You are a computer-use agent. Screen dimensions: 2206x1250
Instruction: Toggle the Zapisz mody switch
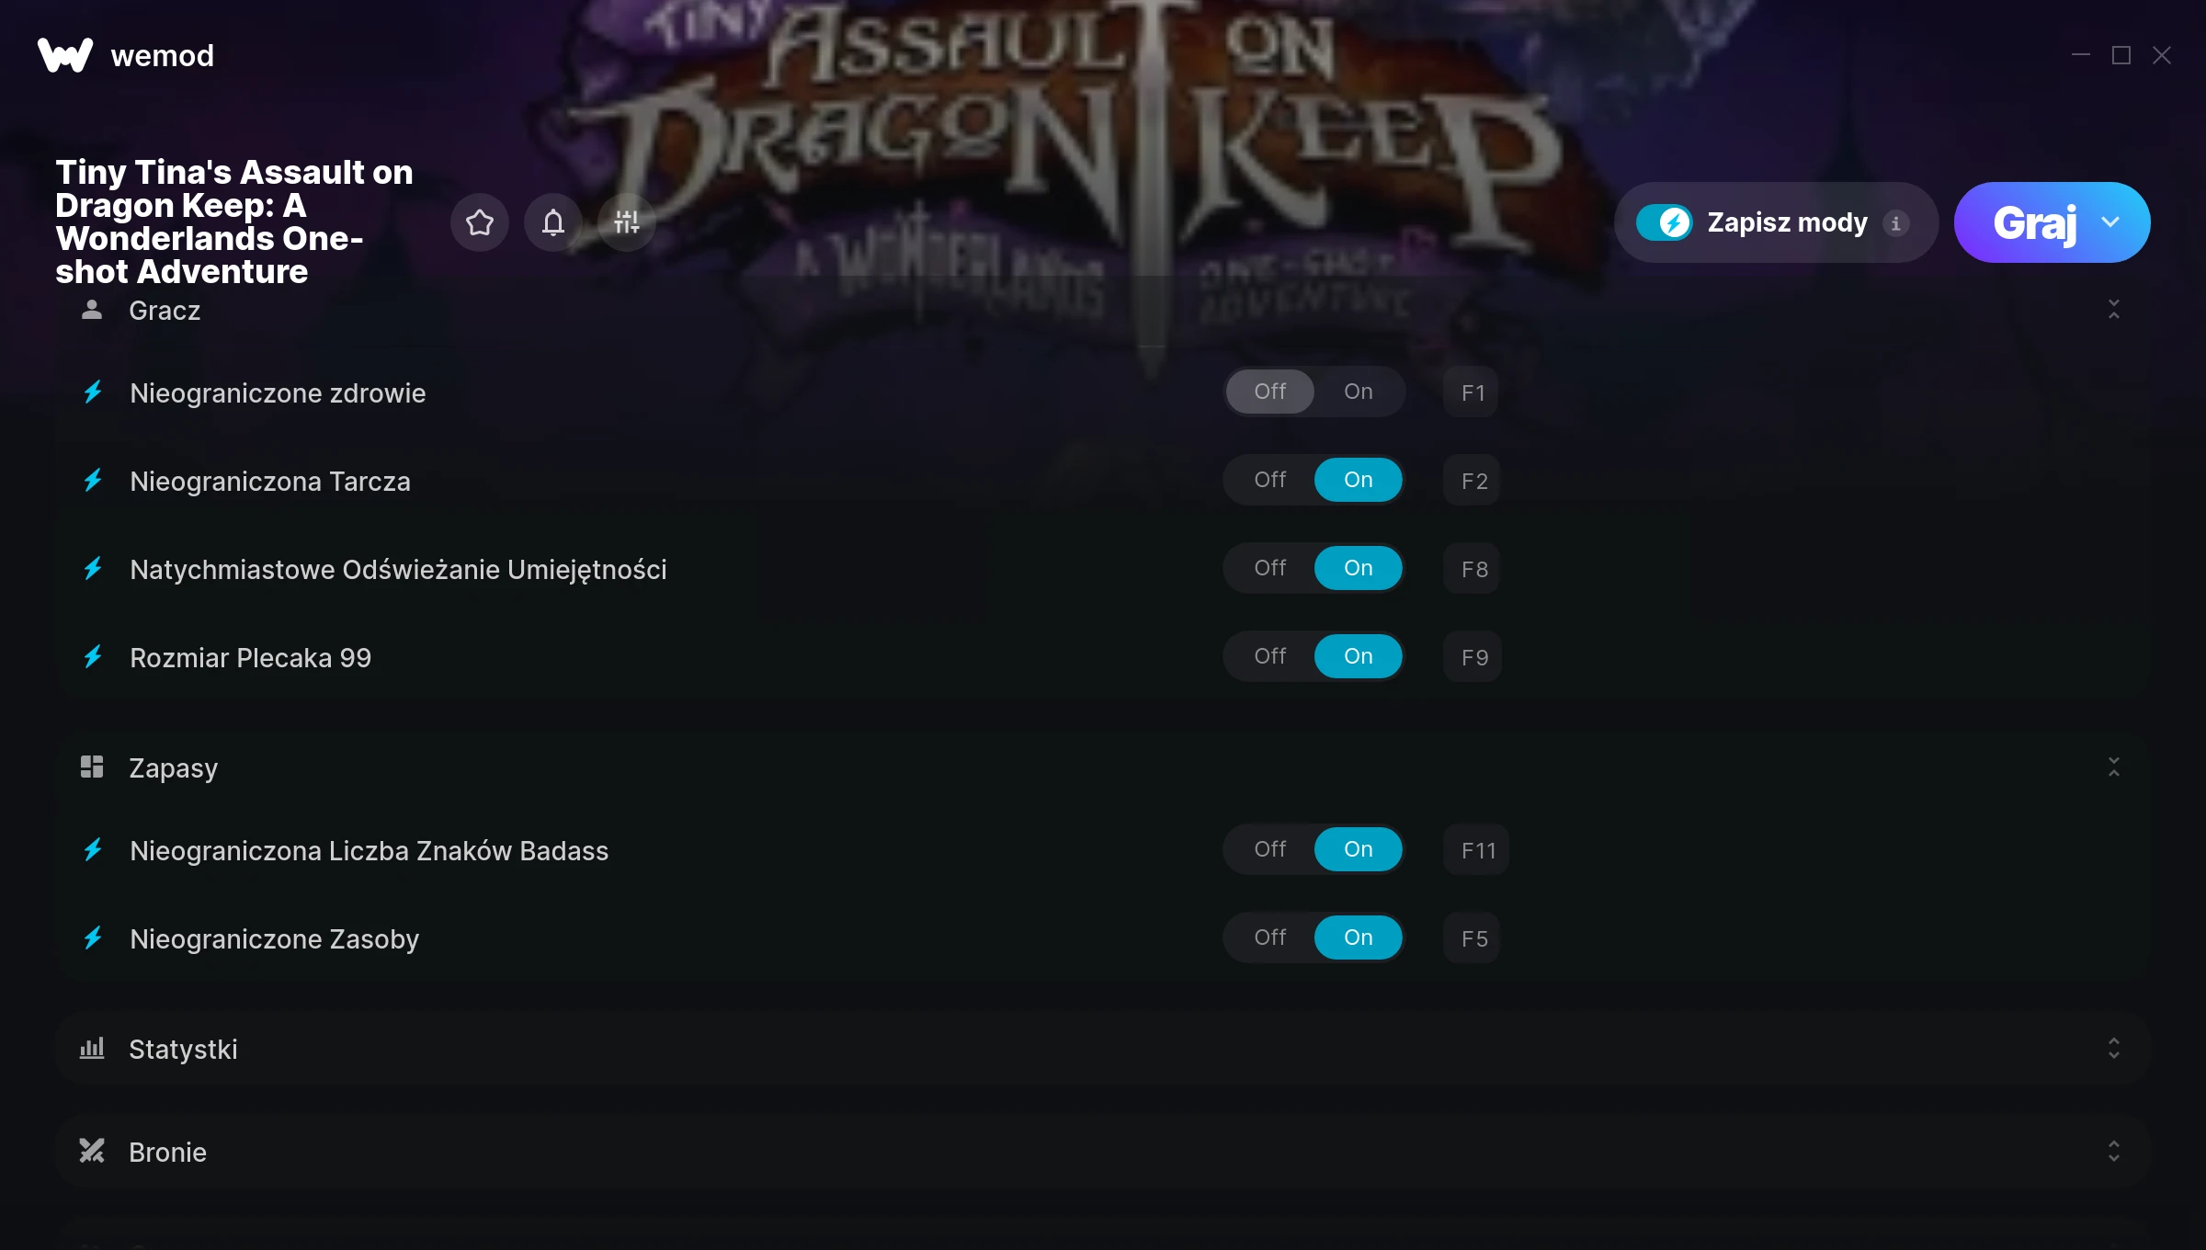[1665, 222]
